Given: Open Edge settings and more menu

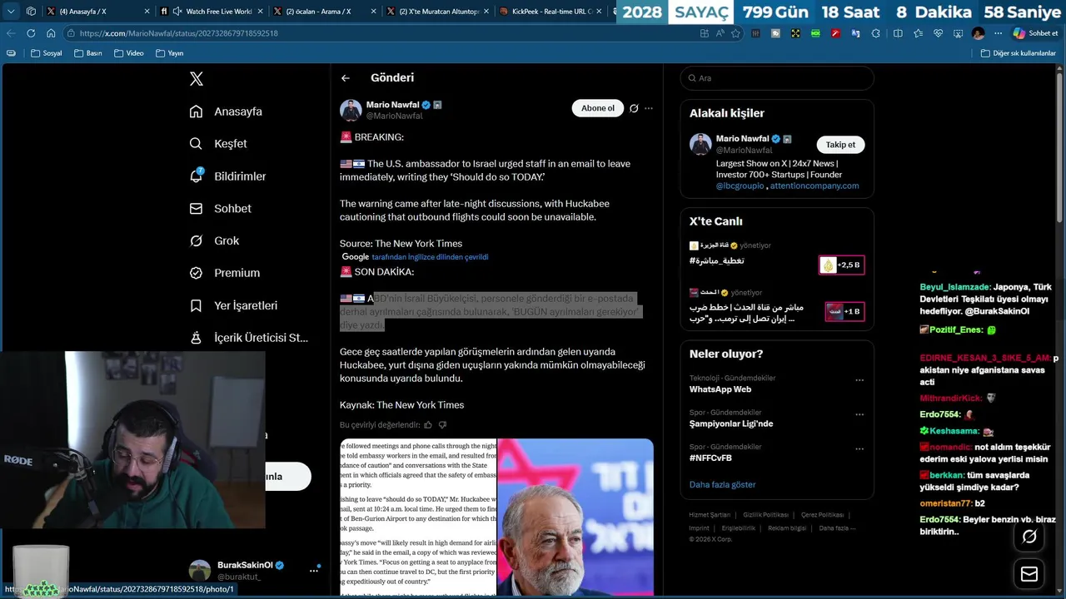Looking at the screenshot, I should (998, 33).
